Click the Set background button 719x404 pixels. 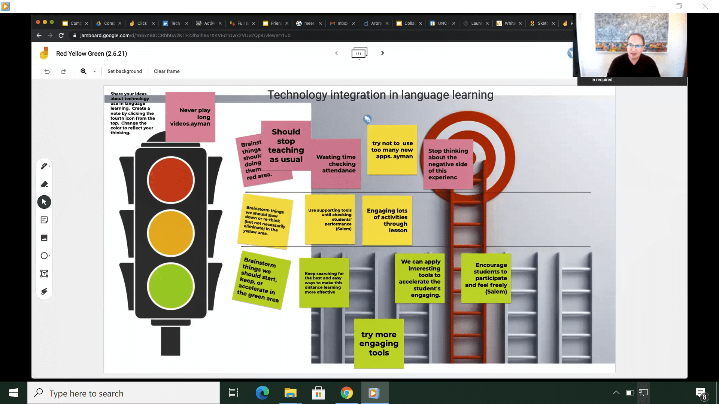tap(124, 71)
